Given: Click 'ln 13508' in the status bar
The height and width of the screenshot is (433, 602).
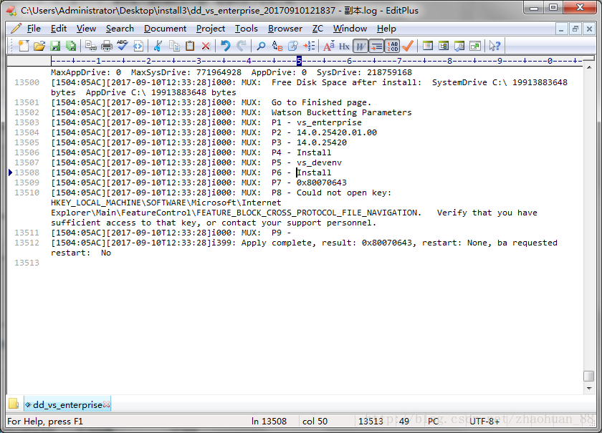Looking at the screenshot, I should pyautogui.click(x=269, y=422).
